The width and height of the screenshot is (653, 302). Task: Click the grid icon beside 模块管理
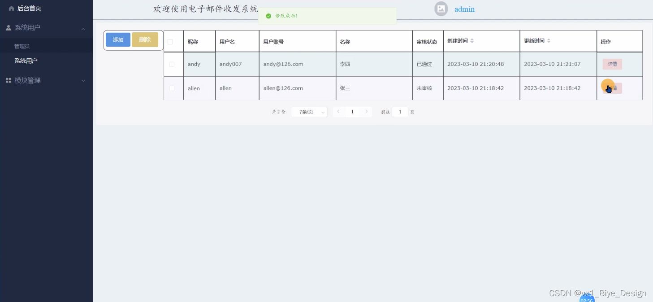point(9,80)
